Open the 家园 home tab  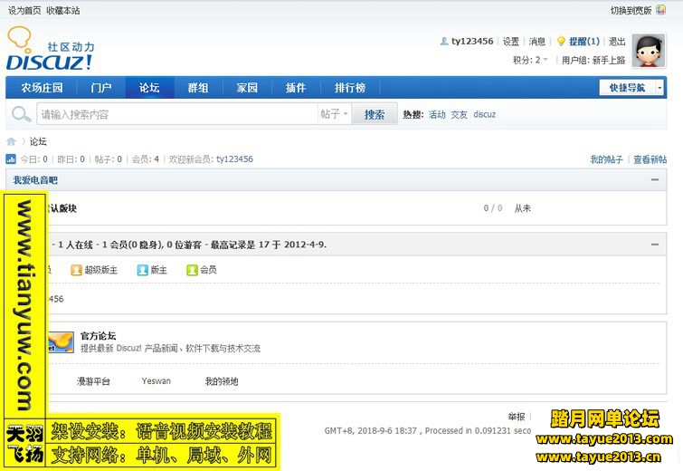[x=247, y=88]
